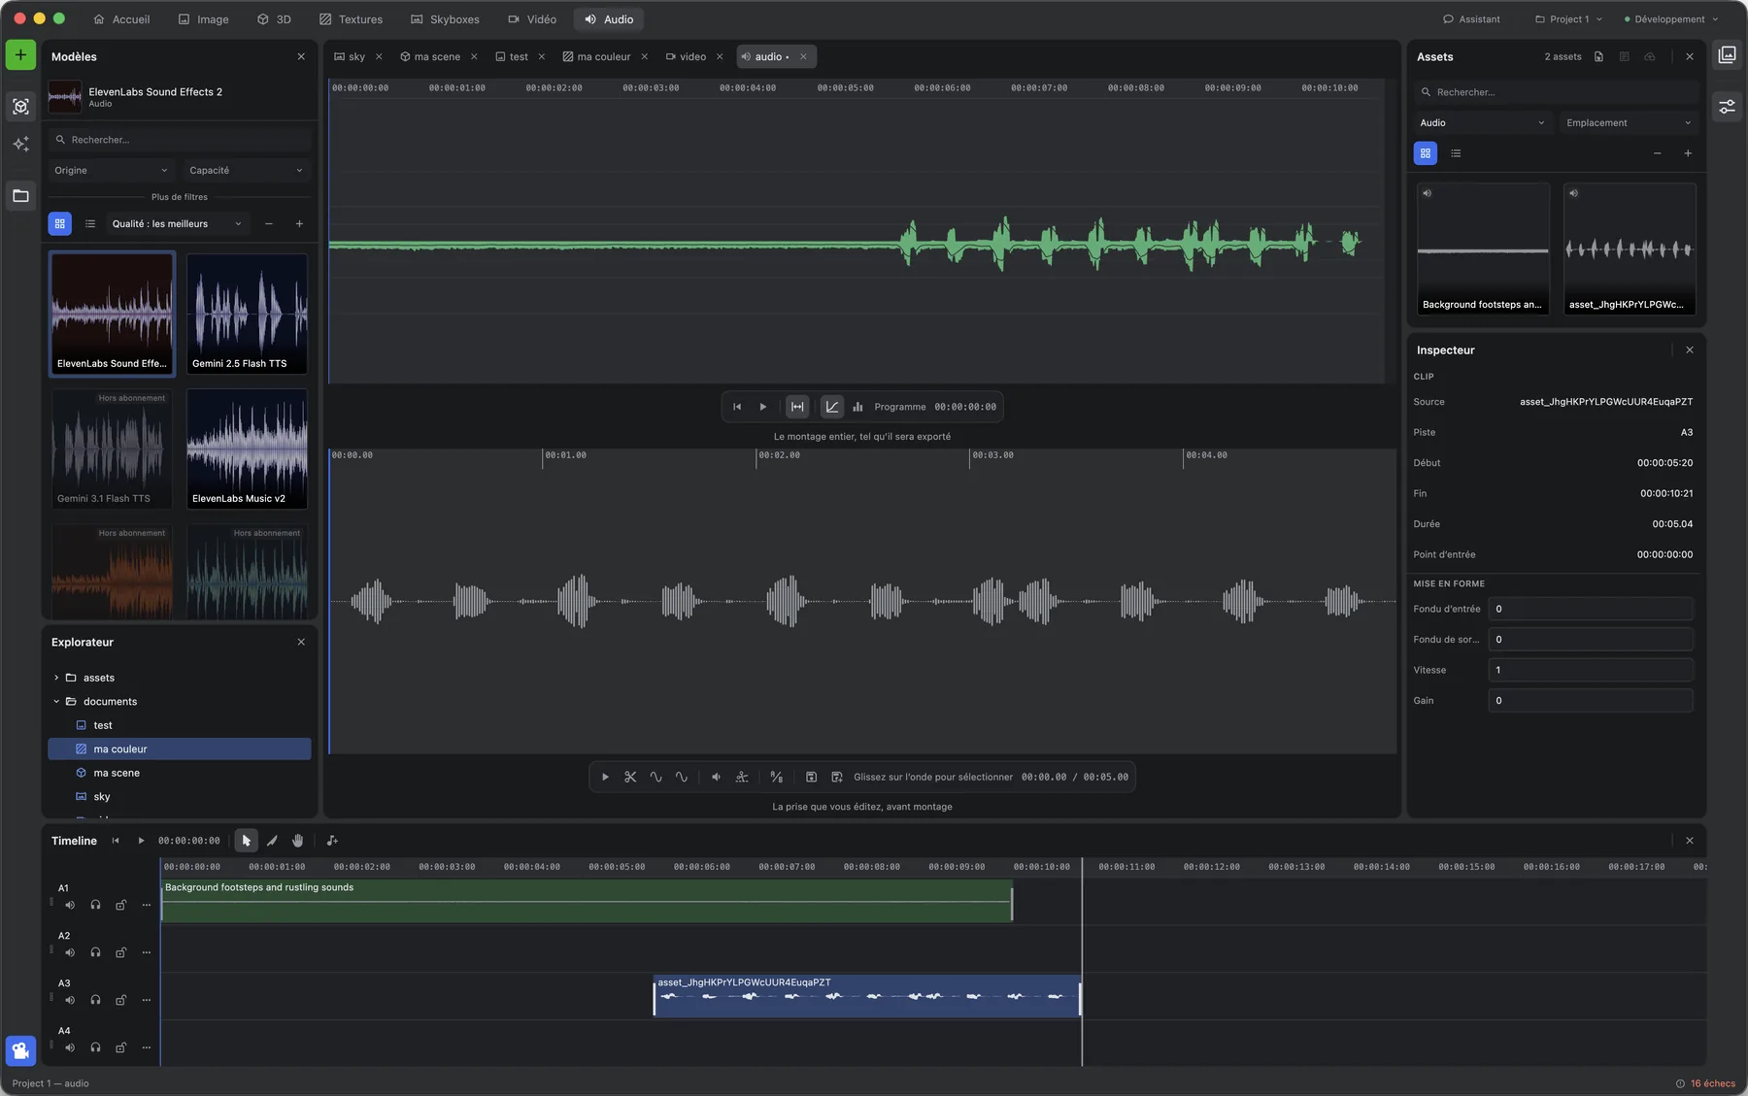Click the camera icon at bottom-left corner
The width and height of the screenshot is (1748, 1096).
pyautogui.click(x=20, y=1050)
